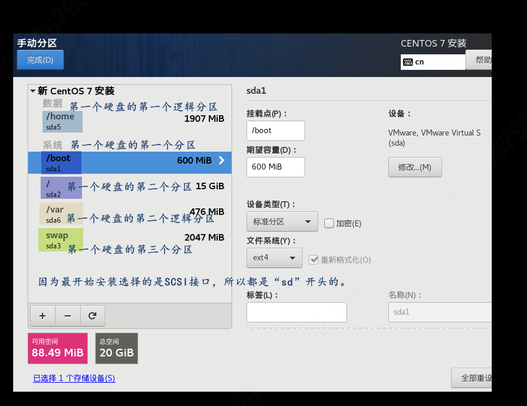Click the sda1 heading in details pane
The height and width of the screenshot is (406, 527).
[x=256, y=91]
